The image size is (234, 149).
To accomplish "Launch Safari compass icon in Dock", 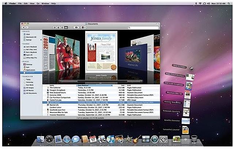I will (x=67, y=139).
